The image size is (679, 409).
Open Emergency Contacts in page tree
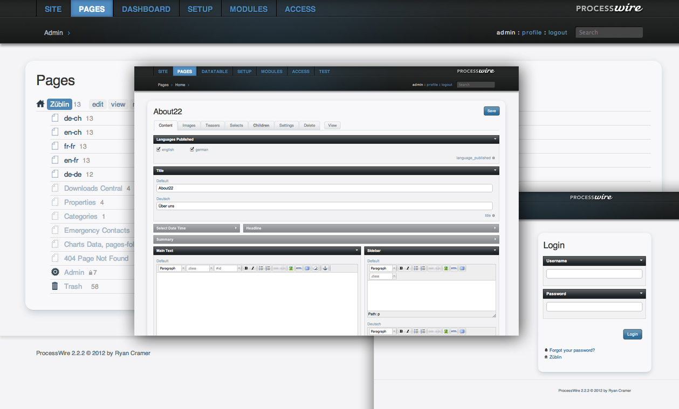(97, 230)
